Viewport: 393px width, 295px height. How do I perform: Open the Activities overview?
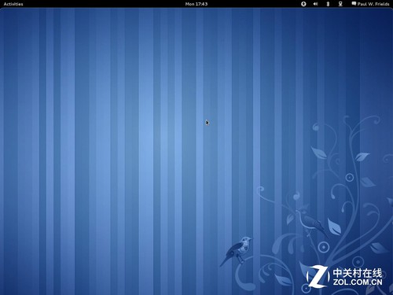coord(13,4)
